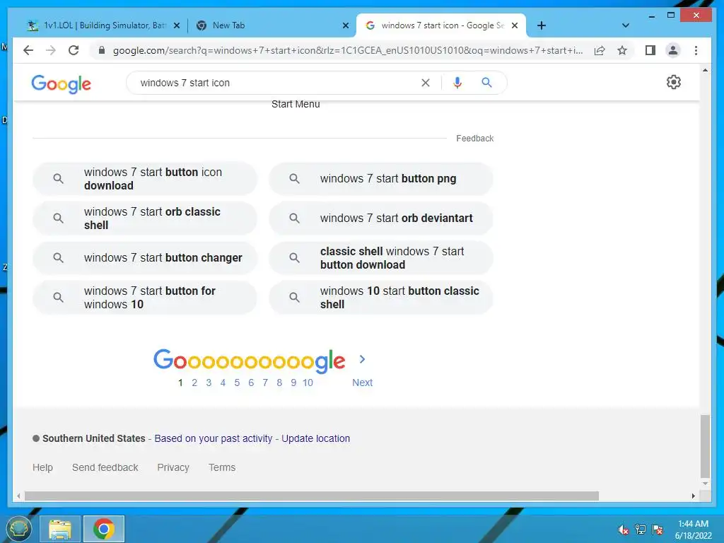This screenshot has width=724, height=543.
Task: Bookmark this page with star icon
Action: tap(622, 50)
